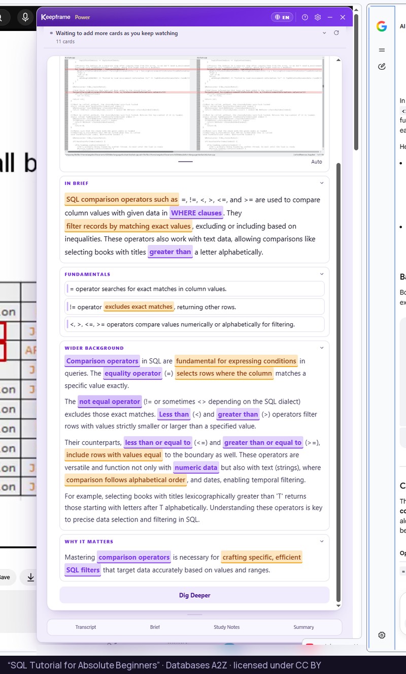Screen dimensions: 406x674
Task: Click 'SQL comparison operators such as' highlight
Action: 122,199
